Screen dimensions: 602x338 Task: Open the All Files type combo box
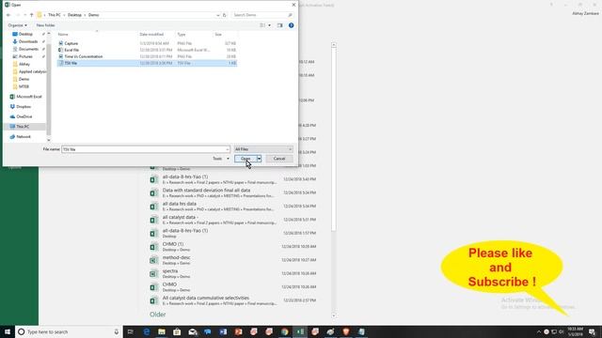tap(263, 149)
